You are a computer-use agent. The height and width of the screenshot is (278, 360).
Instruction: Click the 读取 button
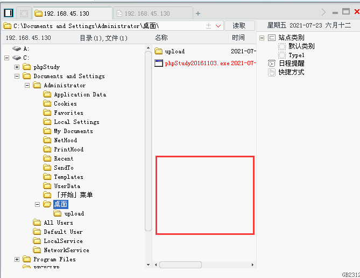click(x=239, y=25)
